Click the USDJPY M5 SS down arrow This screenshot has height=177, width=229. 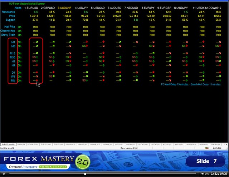85,46
